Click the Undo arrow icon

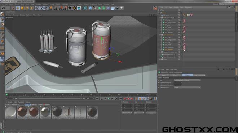[4, 8]
